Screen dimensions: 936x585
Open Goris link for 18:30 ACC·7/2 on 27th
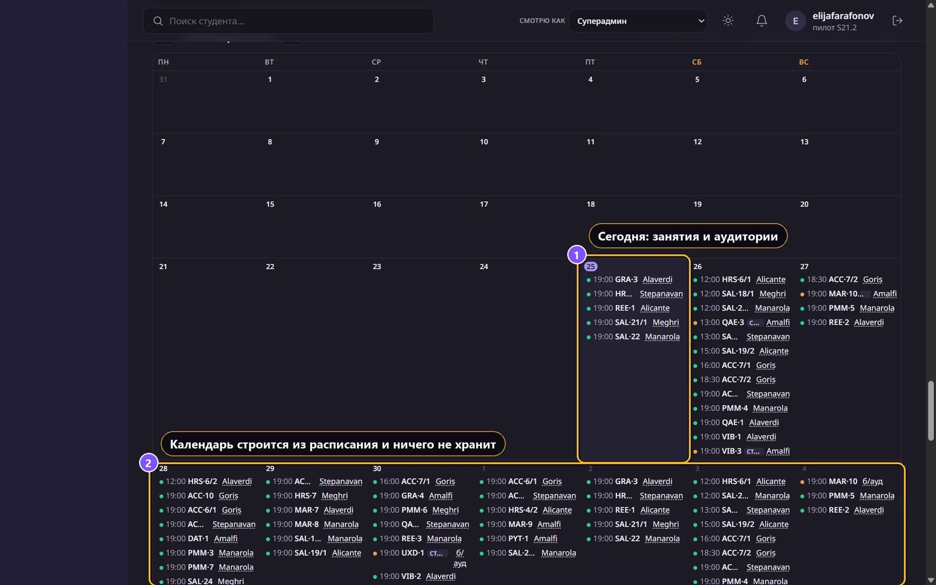coord(872,279)
